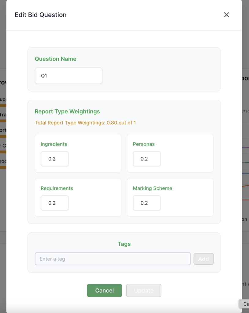The image size is (249, 313).
Task: Click the Personas label
Action: 144,144
